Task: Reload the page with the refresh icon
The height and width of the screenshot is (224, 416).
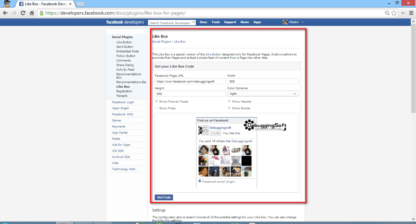Action: click(x=23, y=13)
